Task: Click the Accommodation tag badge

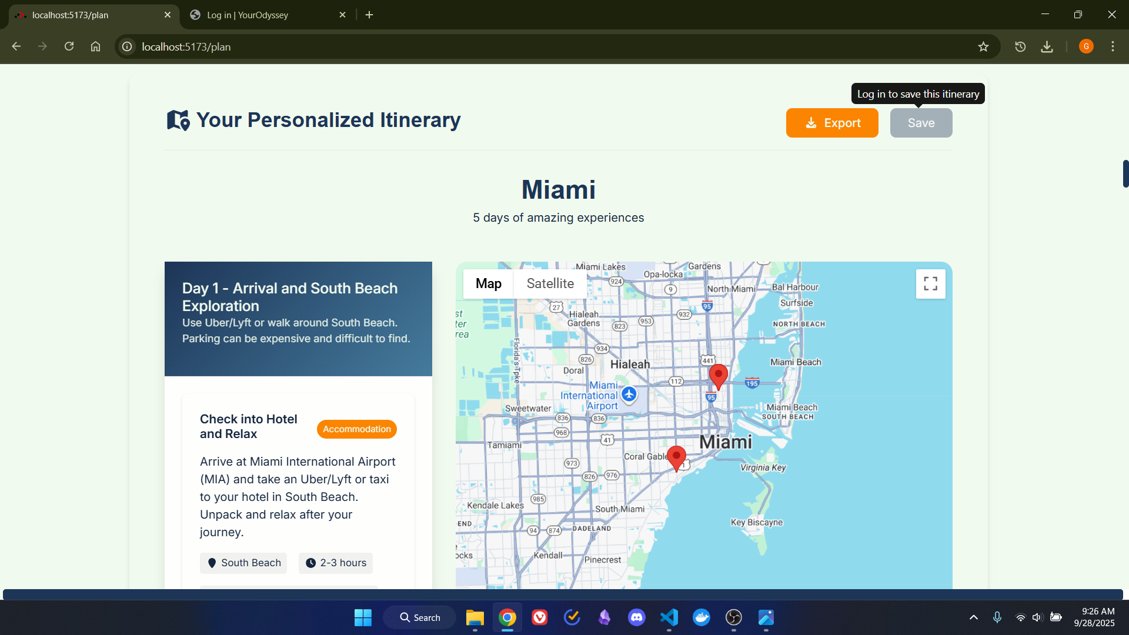Action: pos(356,429)
